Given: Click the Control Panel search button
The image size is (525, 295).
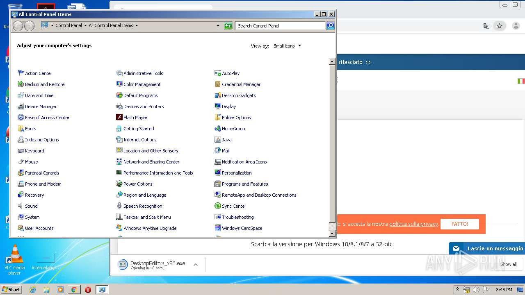Looking at the screenshot, I should point(330,26).
